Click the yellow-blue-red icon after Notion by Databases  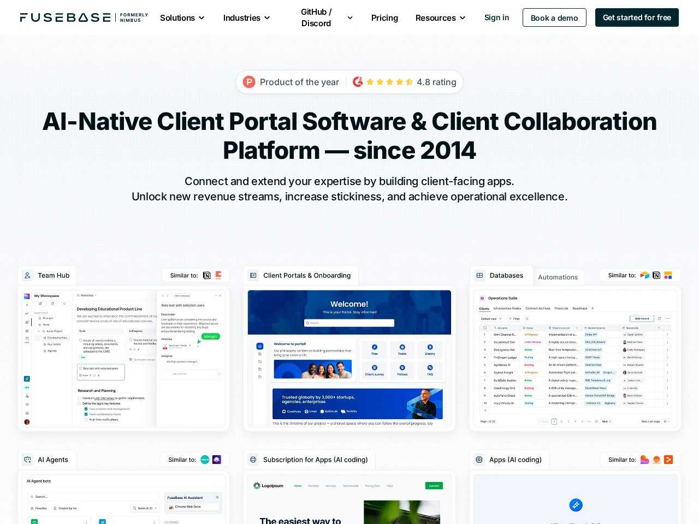pyautogui.click(x=668, y=276)
